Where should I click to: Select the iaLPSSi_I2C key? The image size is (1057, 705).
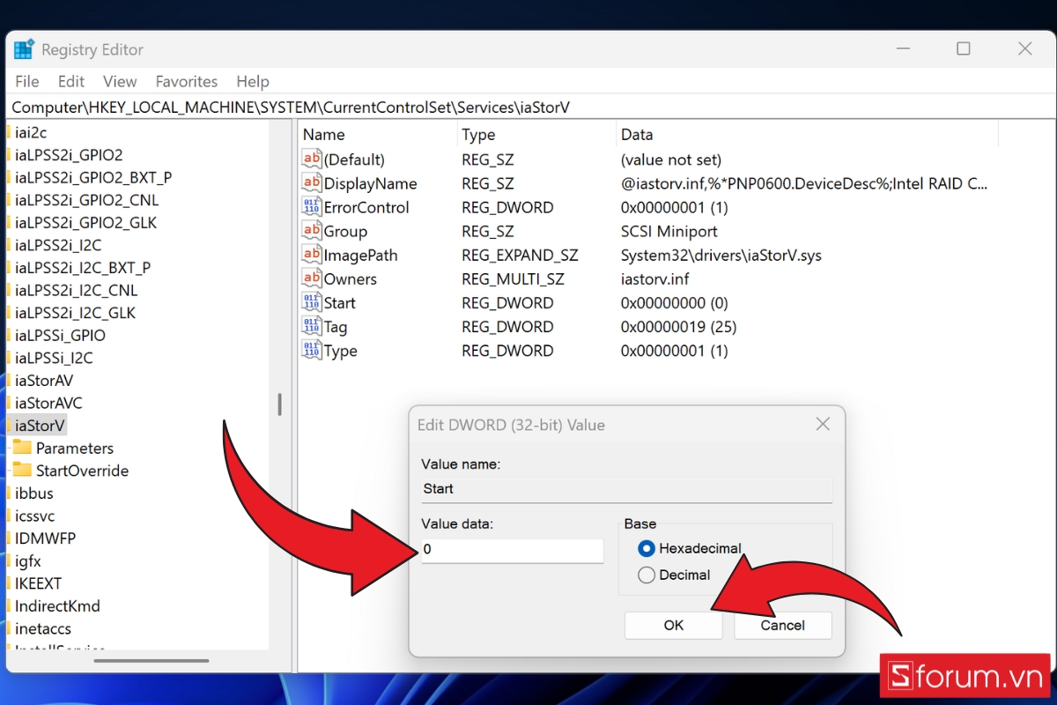(x=54, y=358)
